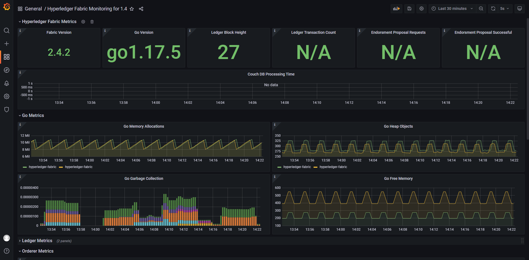Show info for Endorsment Proposal Successful panel

[444, 31]
